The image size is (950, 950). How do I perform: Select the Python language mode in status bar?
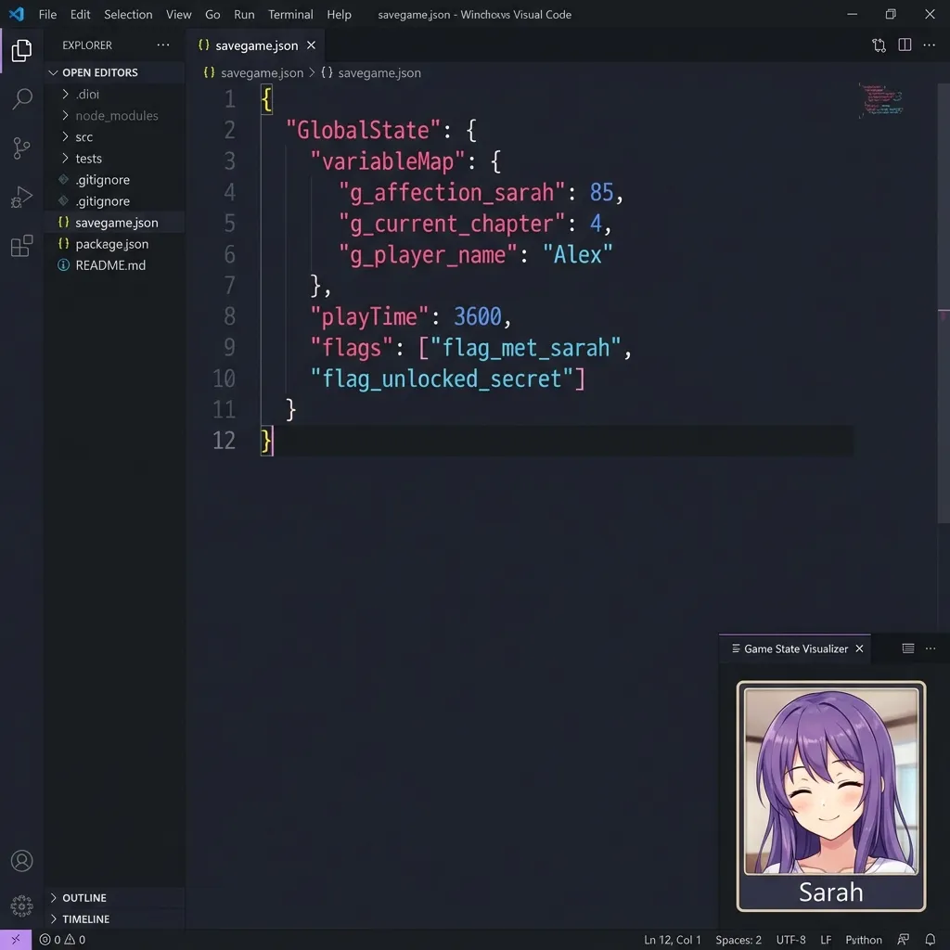[x=863, y=940]
